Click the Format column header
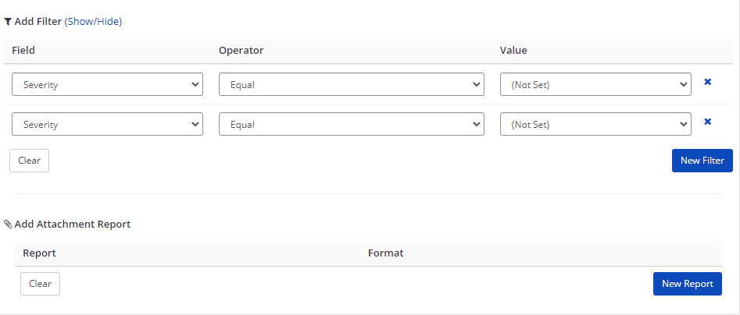740x315 pixels. point(385,253)
